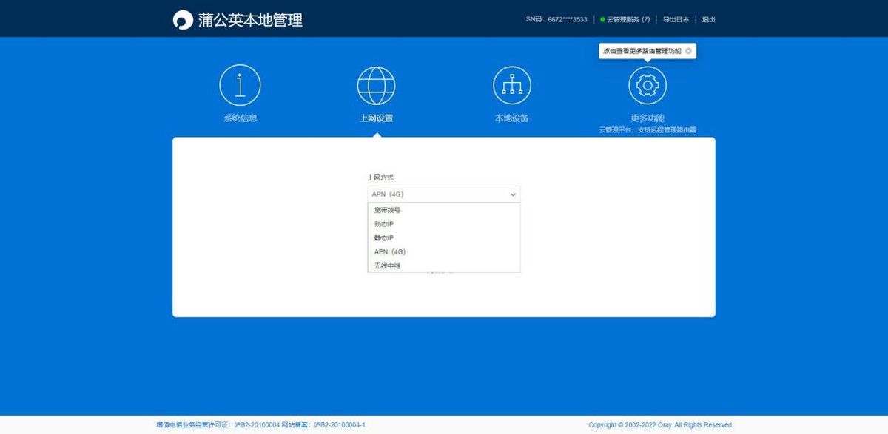Select the 上网设置 globe icon
This screenshot has height=434, width=888.
tap(376, 85)
